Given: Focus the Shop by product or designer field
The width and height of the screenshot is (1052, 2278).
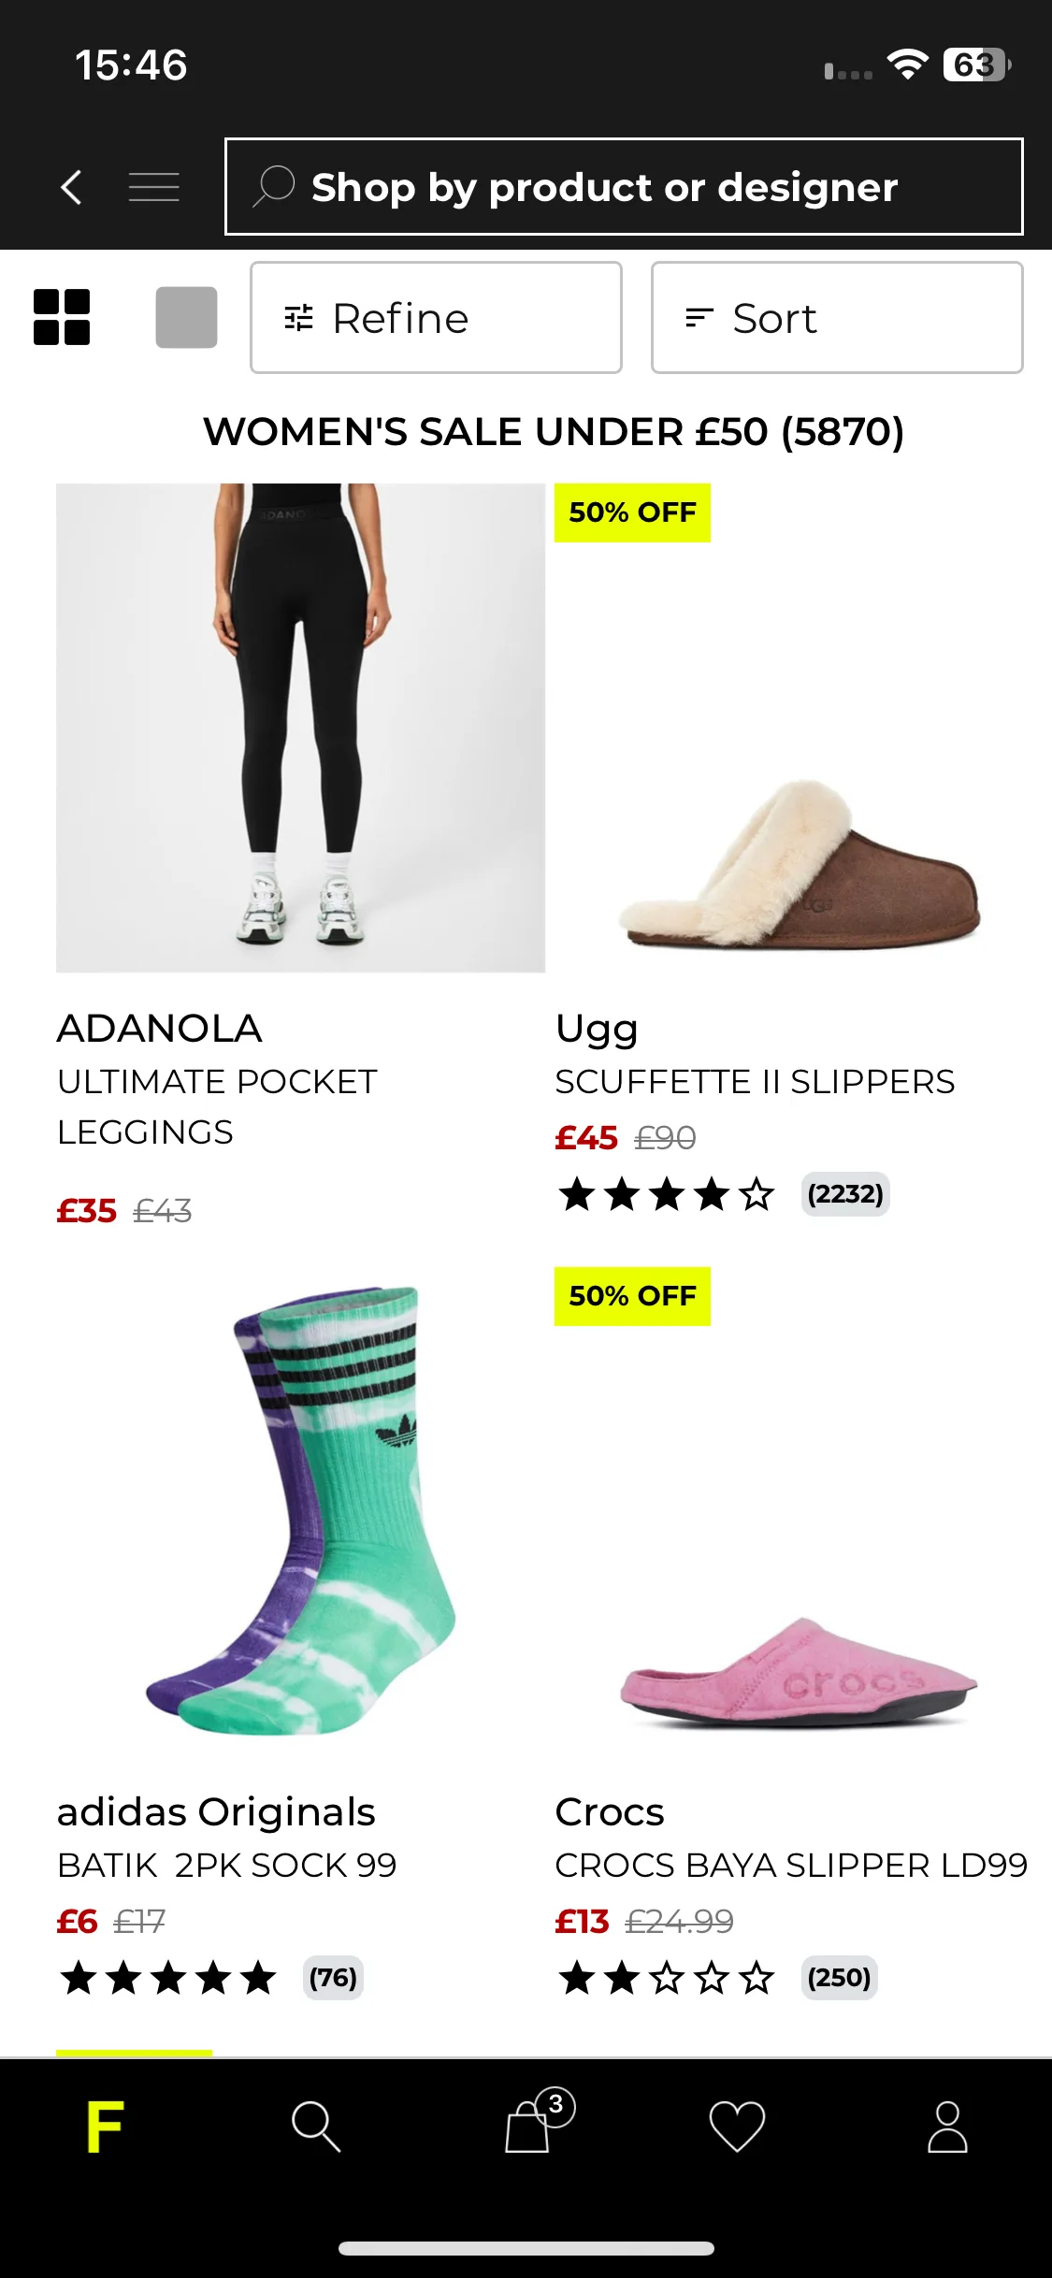Looking at the screenshot, I should click(x=624, y=186).
